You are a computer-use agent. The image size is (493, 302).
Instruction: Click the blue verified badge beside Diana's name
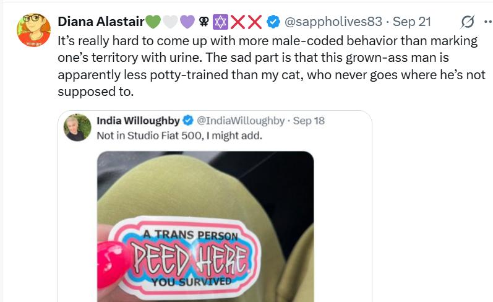tap(273, 22)
